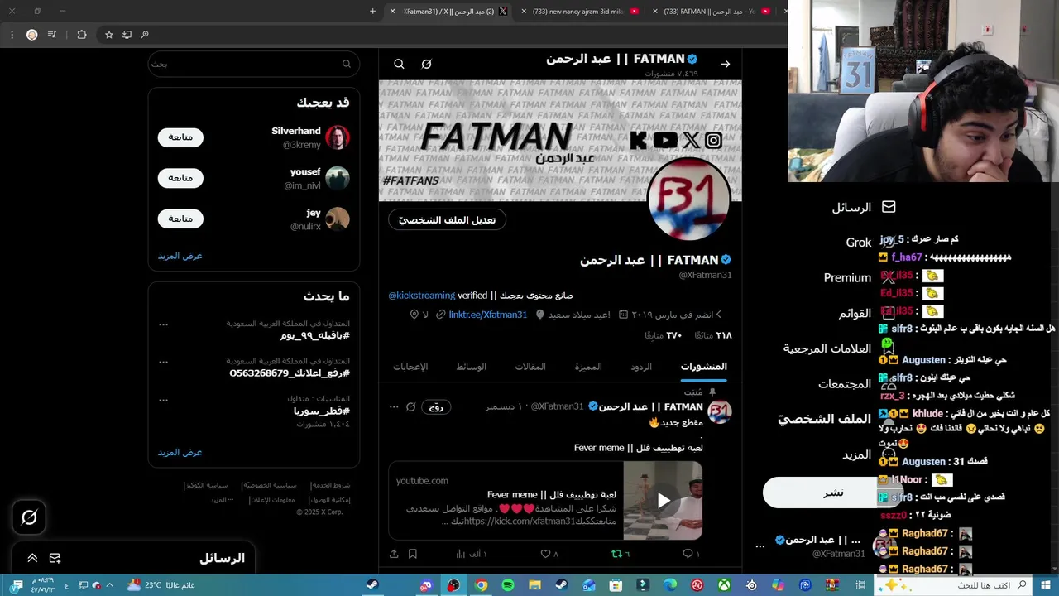Click the repost icon on the pinned post
Image resolution: width=1059 pixels, height=596 pixels.
616,554
